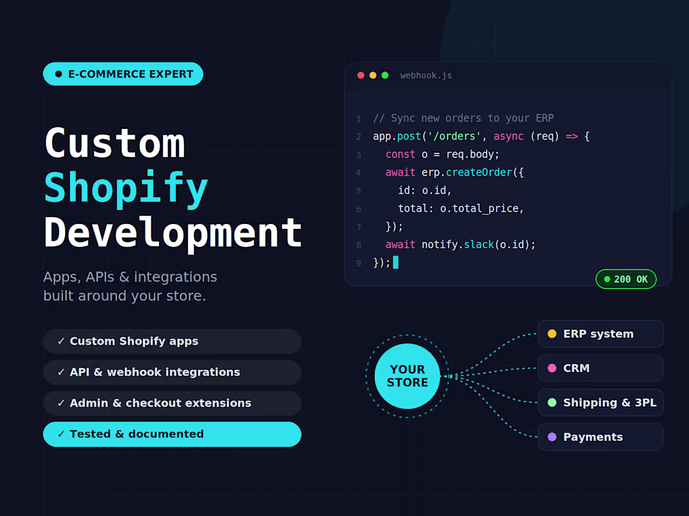
Task: Click the yellow dot in code window
Action: click(373, 75)
